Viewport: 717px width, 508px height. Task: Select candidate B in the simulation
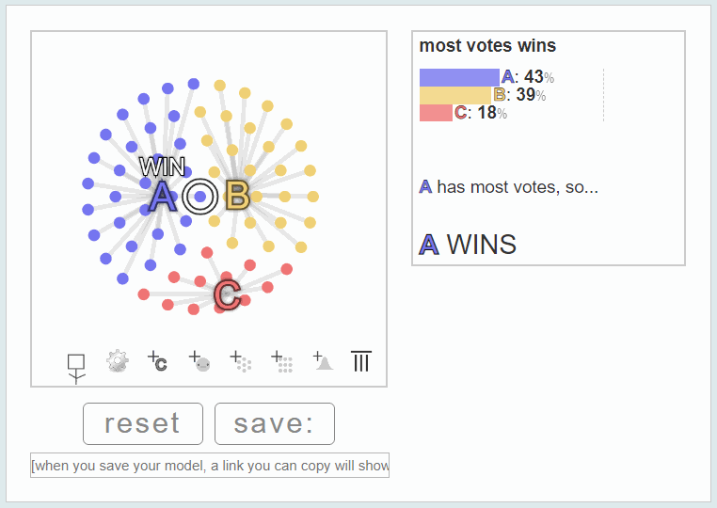(238, 196)
